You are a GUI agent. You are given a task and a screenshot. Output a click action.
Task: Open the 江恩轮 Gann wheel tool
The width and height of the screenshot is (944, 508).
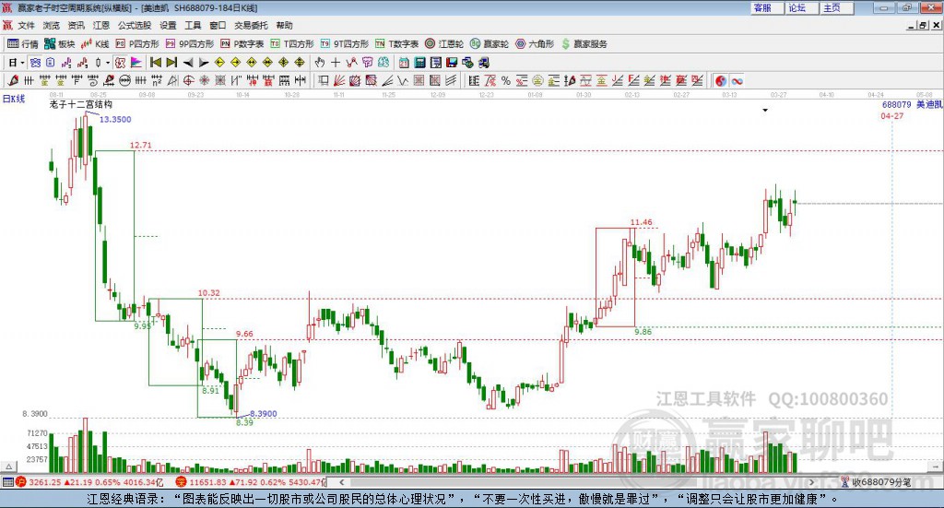(x=444, y=44)
